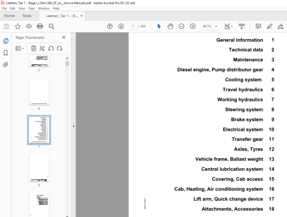This screenshot has height=217, width=287.
Task: Rotate page clockwise
Action: [x=59, y=48]
